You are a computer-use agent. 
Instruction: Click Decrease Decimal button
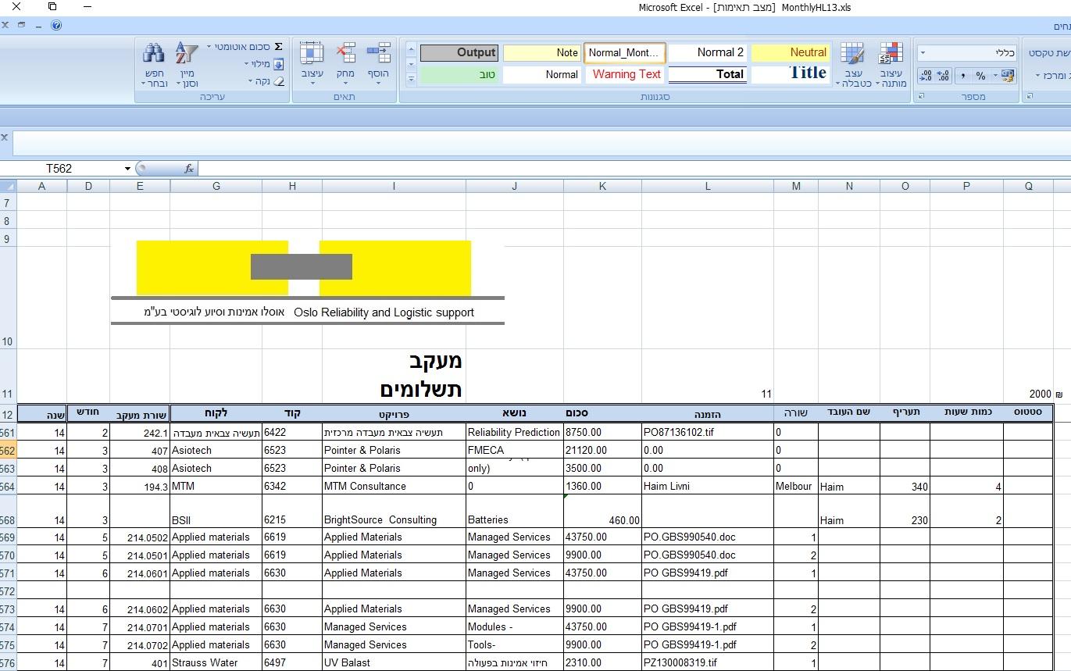coord(925,76)
